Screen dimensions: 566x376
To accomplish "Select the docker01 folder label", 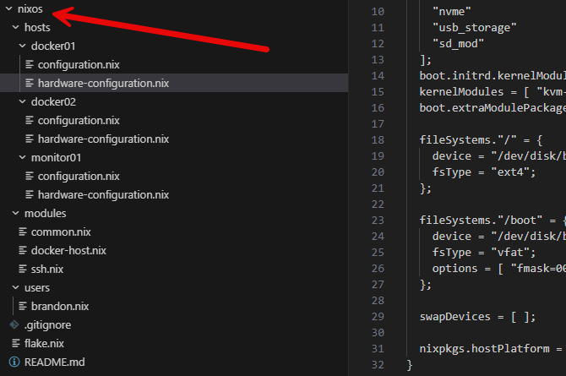I will tap(53, 46).
